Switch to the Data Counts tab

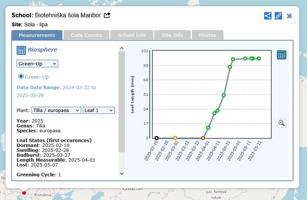[x=87, y=35]
